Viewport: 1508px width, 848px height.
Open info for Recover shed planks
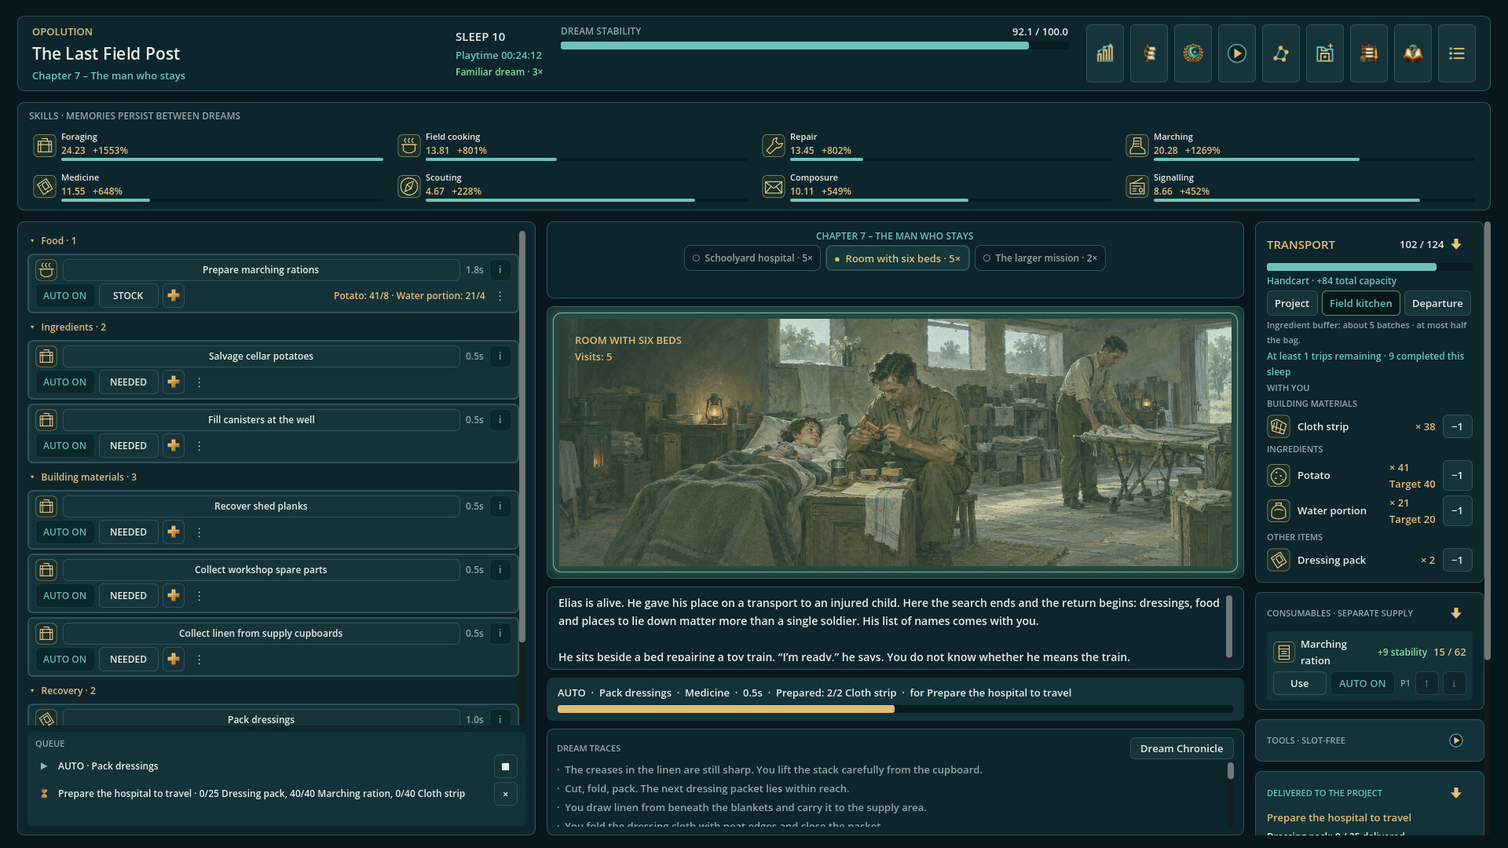pyautogui.click(x=500, y=506)
